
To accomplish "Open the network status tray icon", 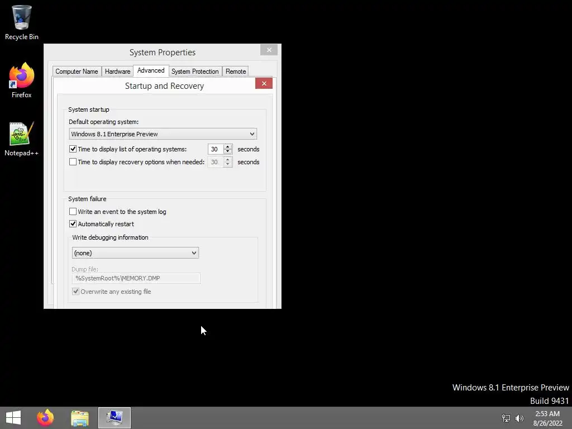I will 506,418.
